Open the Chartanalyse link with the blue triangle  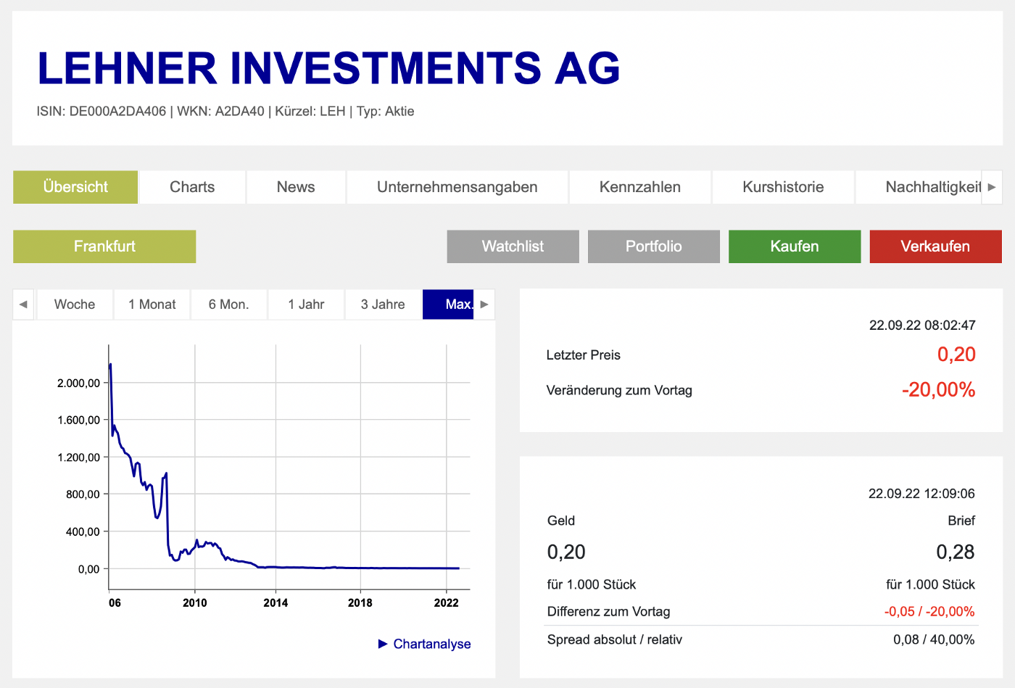coord(424,644)
